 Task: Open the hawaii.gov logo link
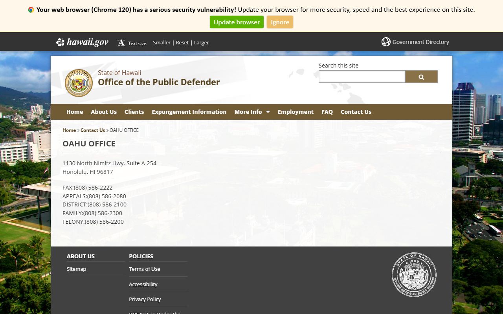[83, 42]
